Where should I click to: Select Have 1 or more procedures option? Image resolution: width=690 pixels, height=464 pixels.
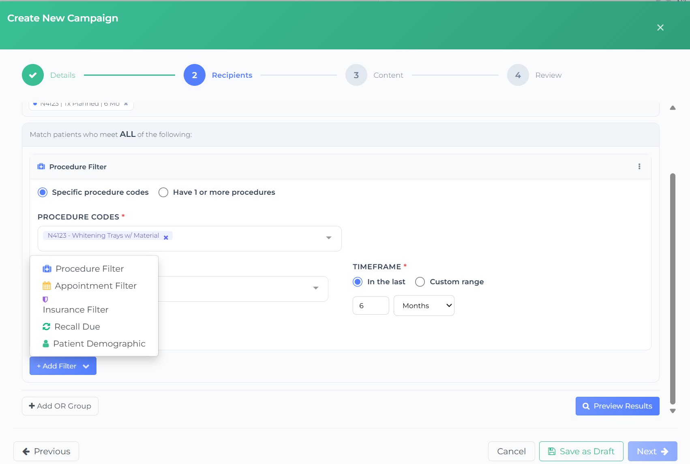(x=163, y=192)
